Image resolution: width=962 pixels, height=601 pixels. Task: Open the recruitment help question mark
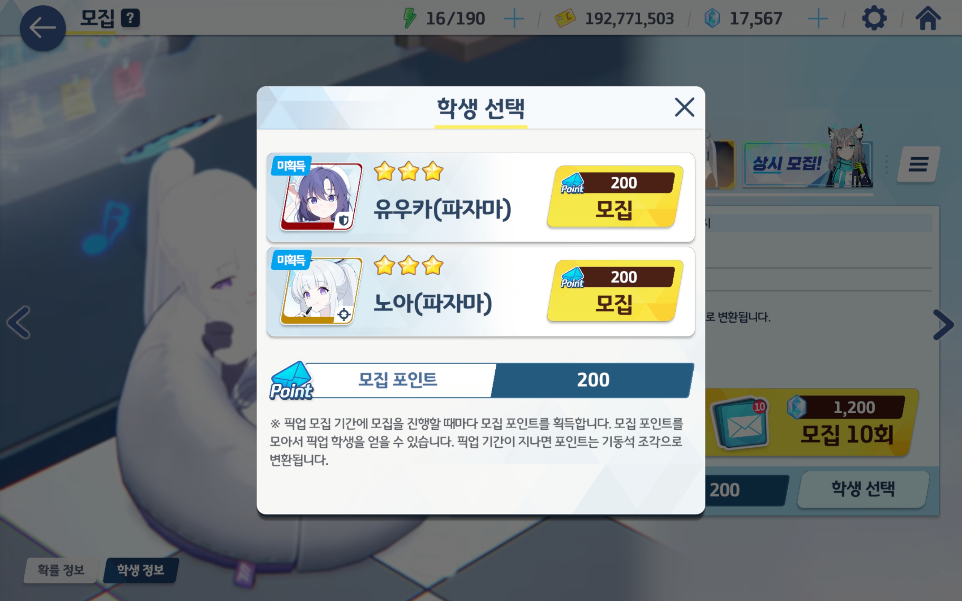pos(130,18)
